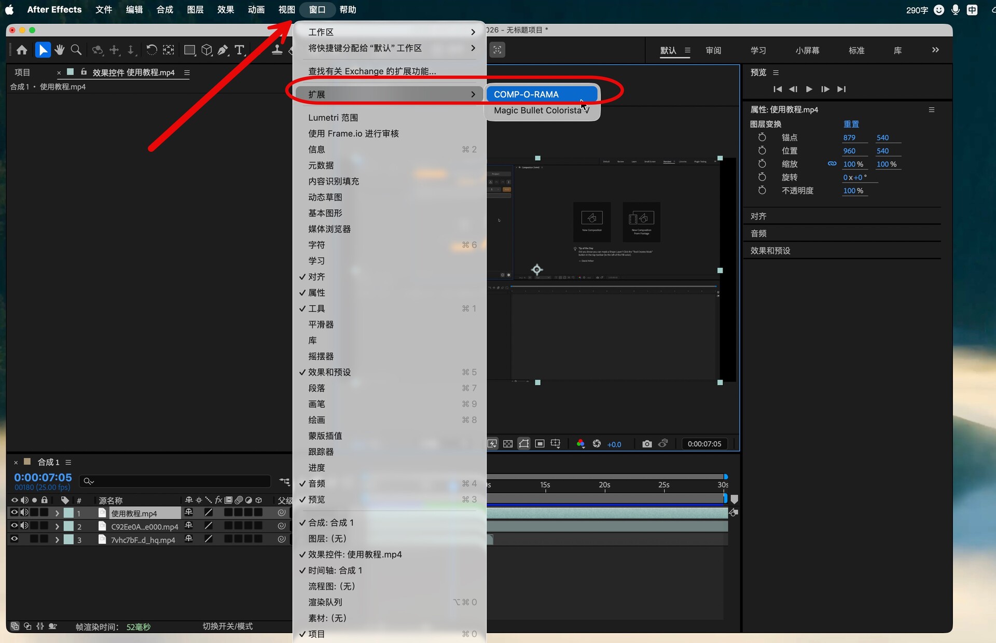Open the 帮助 menu in the menu bar
This screenshot has width=996, height=643.
point(348,10)
